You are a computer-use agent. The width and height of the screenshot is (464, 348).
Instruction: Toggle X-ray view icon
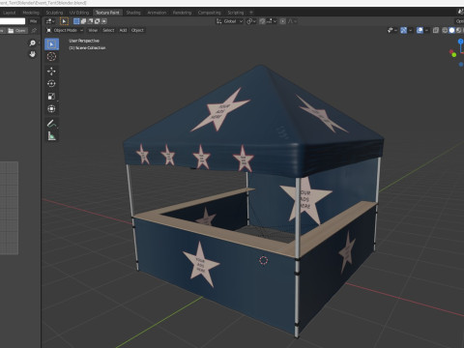click(436, 30)
